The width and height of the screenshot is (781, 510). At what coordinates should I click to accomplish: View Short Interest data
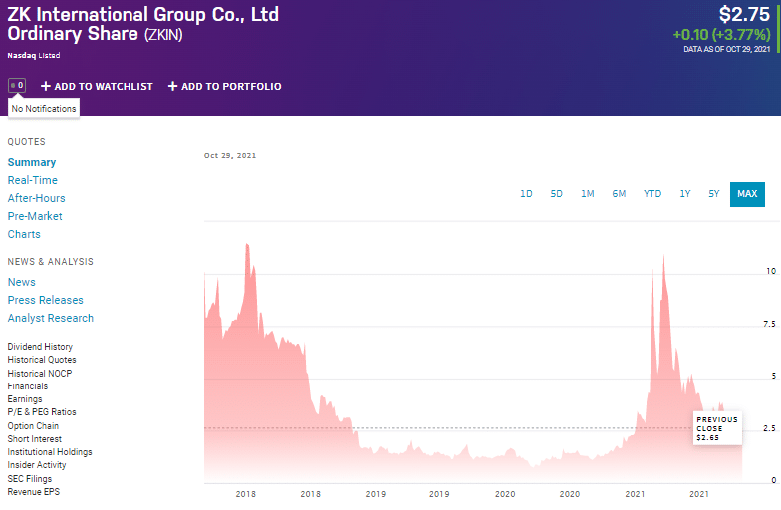[35, 438]
